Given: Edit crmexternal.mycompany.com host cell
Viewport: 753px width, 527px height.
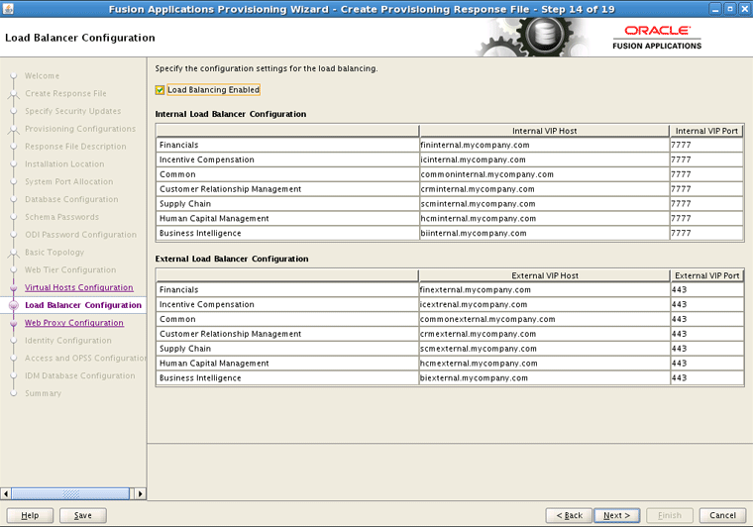Looking at the screenshot, I should point(544,334).
